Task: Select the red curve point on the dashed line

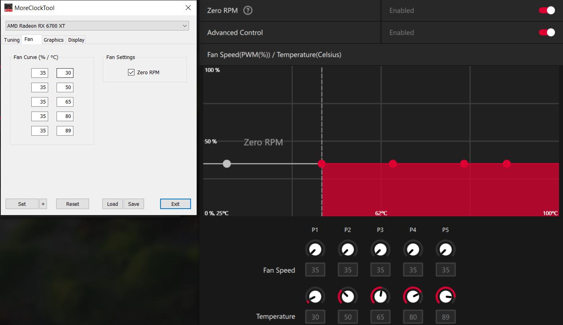Action: pos(321,164)
